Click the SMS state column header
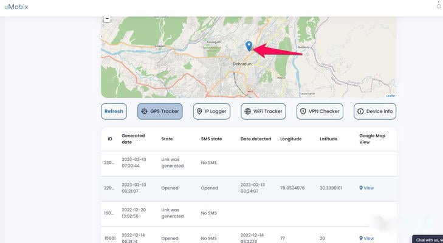The width and height of the screenshot is (443, 243). tap(211, 139)
